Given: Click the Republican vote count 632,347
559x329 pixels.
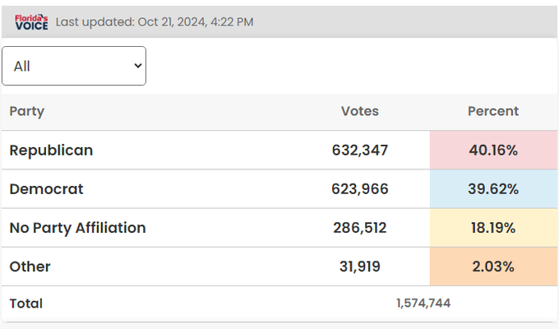Looking at the screenshot, I should (x=360, y=151).
